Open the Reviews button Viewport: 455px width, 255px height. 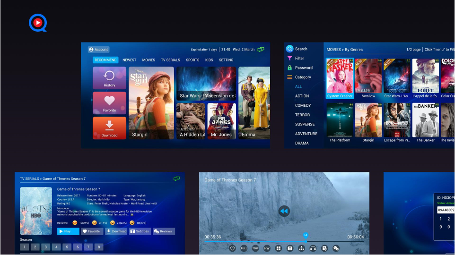point(164,231)
